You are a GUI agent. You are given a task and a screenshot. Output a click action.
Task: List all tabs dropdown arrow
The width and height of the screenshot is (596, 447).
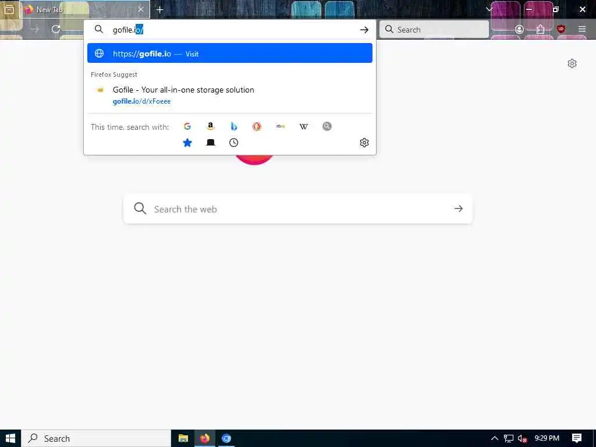pos(489,9)
